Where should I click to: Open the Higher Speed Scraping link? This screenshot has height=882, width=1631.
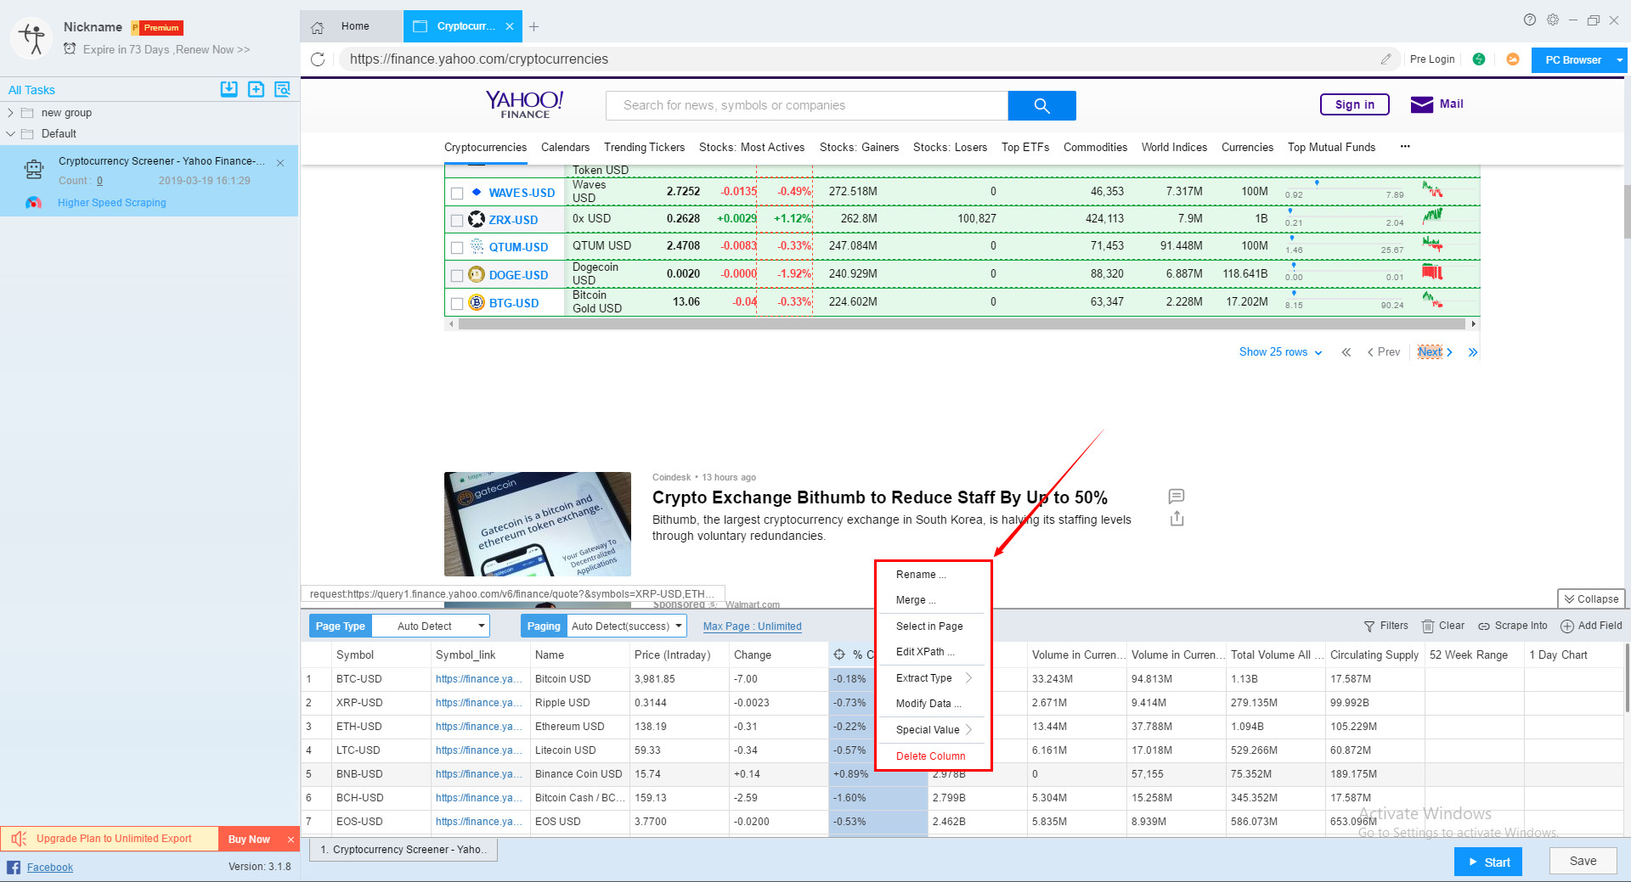tap(112, 203)
